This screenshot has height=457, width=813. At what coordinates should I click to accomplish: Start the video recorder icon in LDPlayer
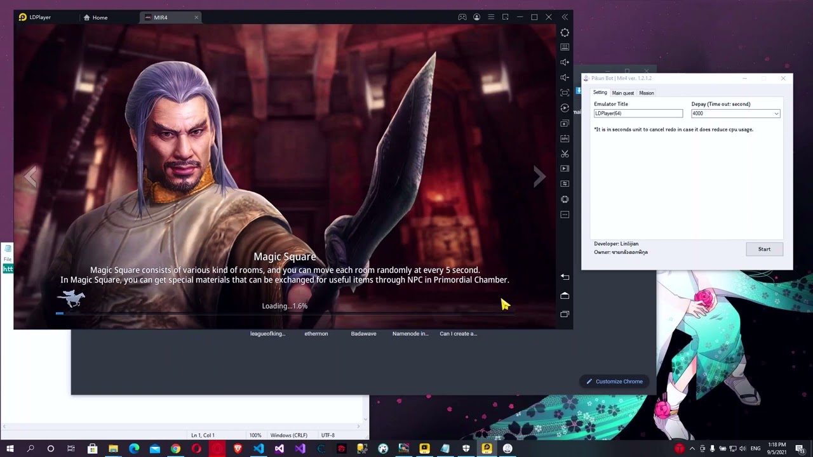click(565, 169)
